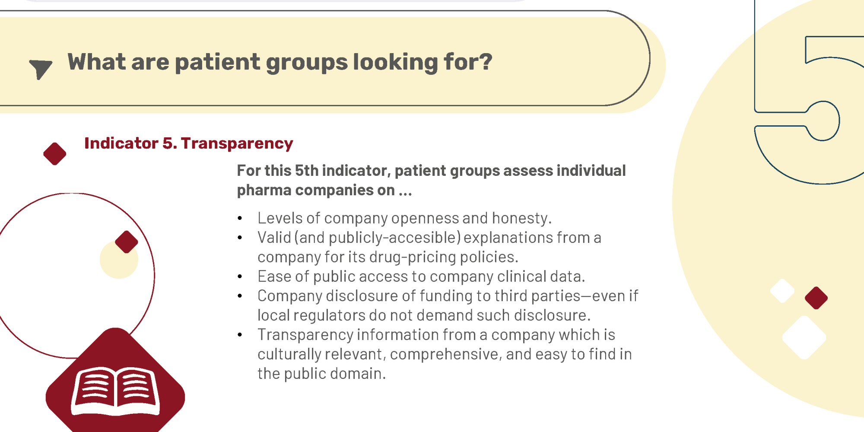
Task: Select the 'What are patient groups looking for?' heading
Action: coord(280,62)
